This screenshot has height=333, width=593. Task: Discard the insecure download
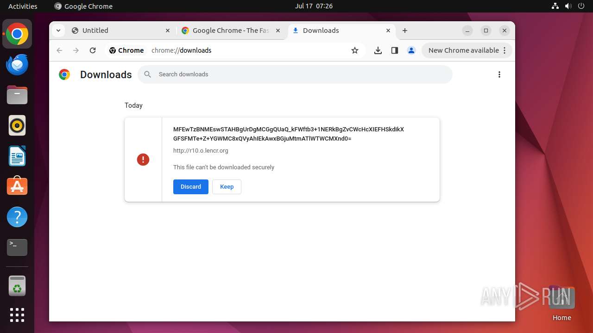[x=191, y=187]
